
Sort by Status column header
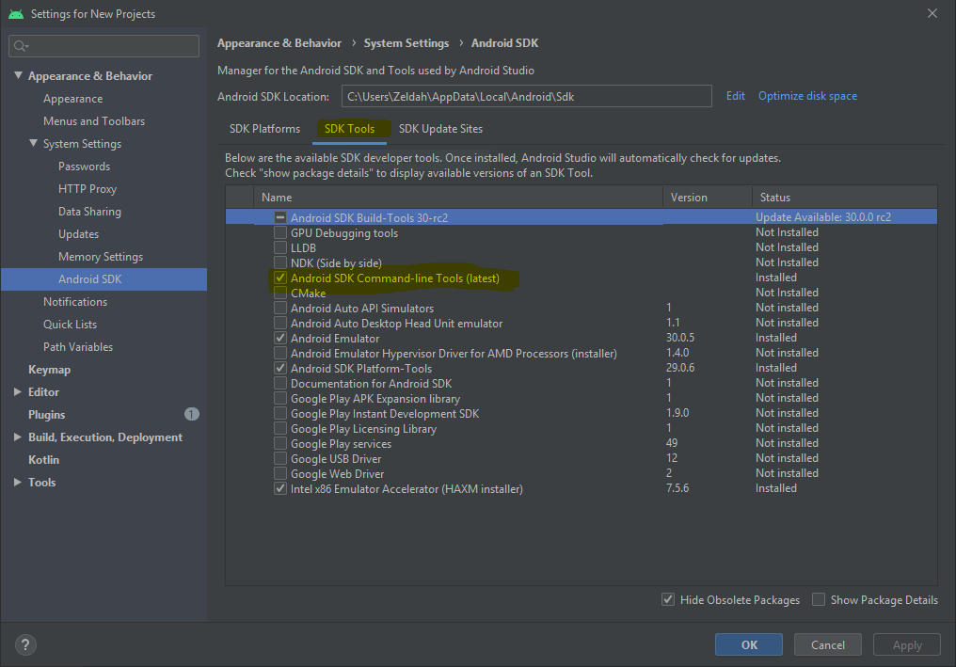[845, 197]
